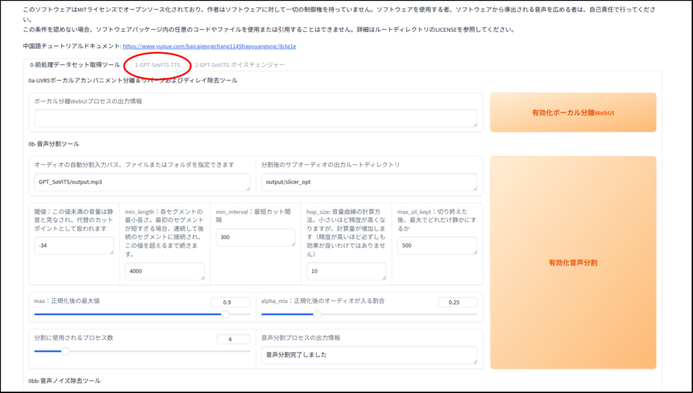The image size is (693, 393).
Task: Click the max normalization slider handle
Action: tap(225, 314)
